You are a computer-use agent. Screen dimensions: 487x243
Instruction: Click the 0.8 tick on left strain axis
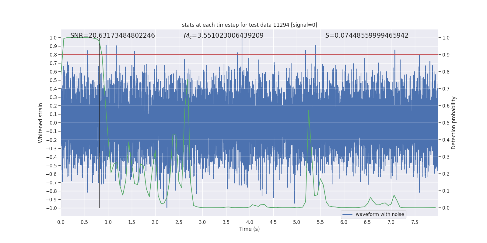[x=53, y=55]
